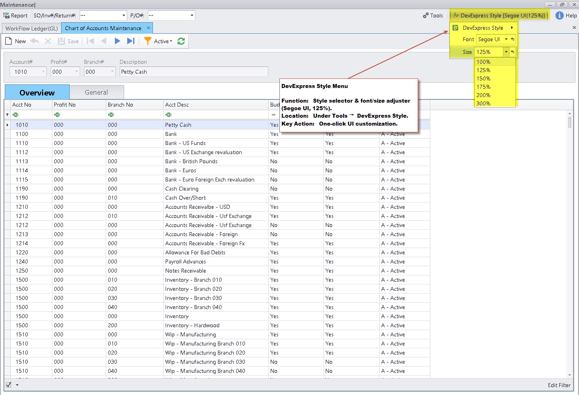Expand the P/O# dropdown
This screenshot has height=395, width=579.
tap(192, 15)
